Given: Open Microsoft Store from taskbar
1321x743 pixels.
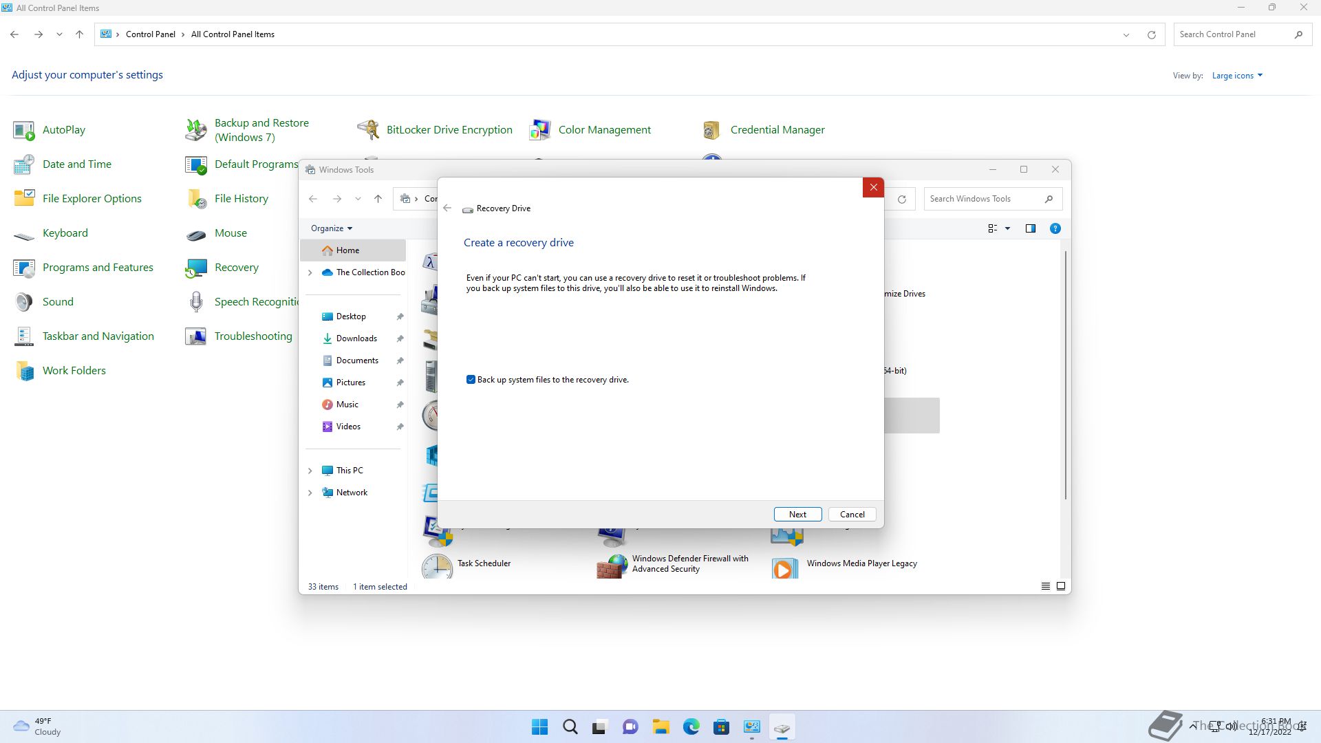Looking at the screenshot, I should pos(721,726).
